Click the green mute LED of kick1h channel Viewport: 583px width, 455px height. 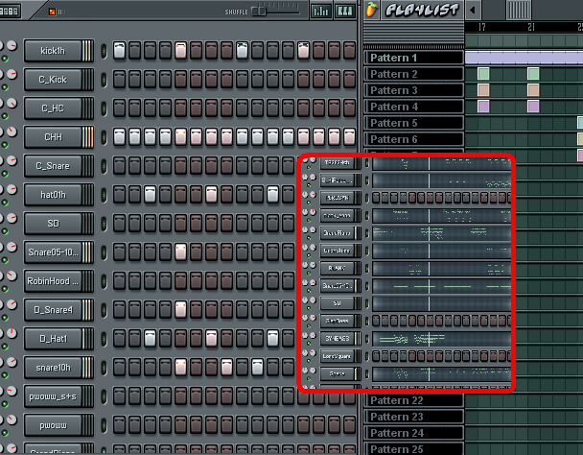coord(4,60)
